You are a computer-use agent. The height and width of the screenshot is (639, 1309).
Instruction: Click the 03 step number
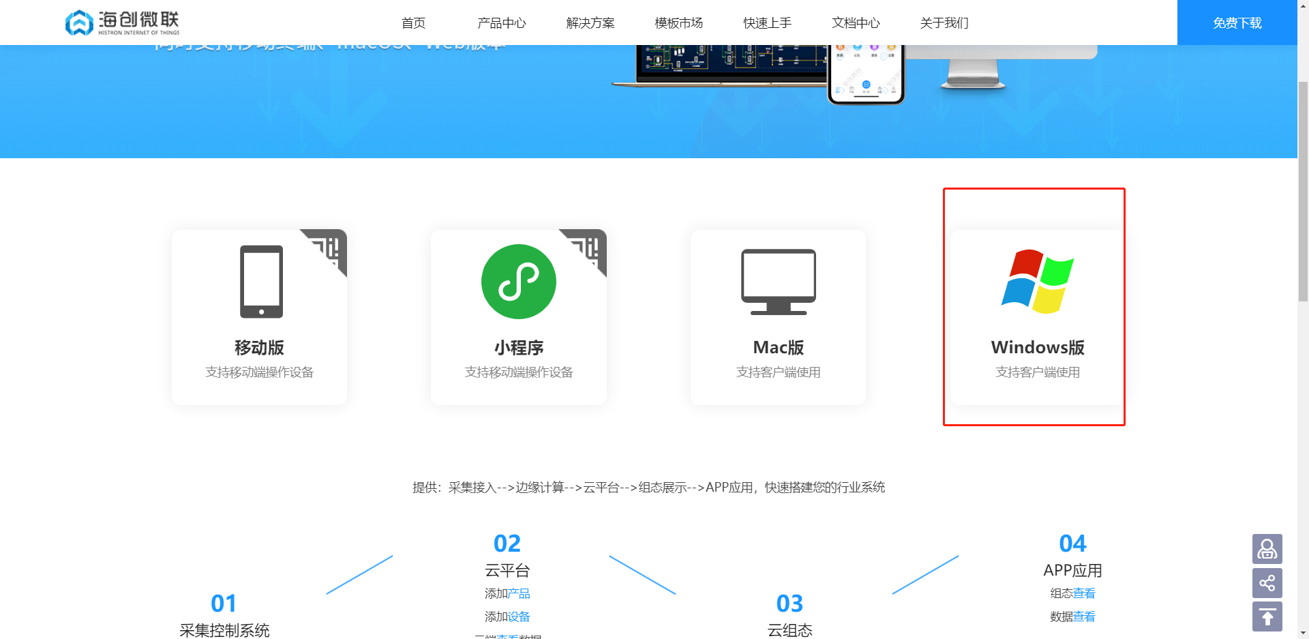pos(790,604)
